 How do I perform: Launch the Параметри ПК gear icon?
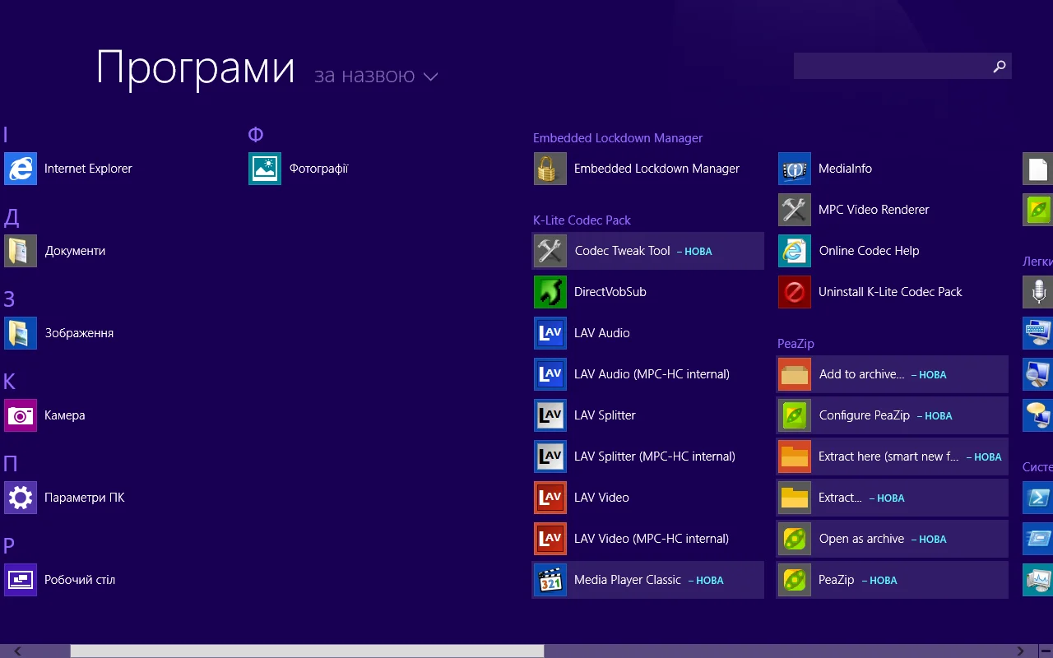coord(21,498)
